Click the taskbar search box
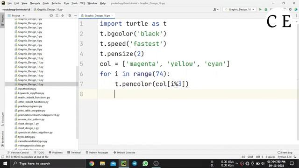Image resolution: width=299 pixels, height=168 pixels. [x=48, y=163]
